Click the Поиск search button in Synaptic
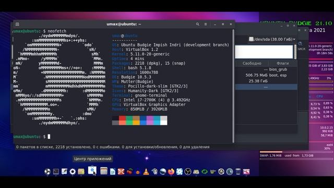Screen dimensions: 334x188 pyautogui.click(x=301, y=46)
